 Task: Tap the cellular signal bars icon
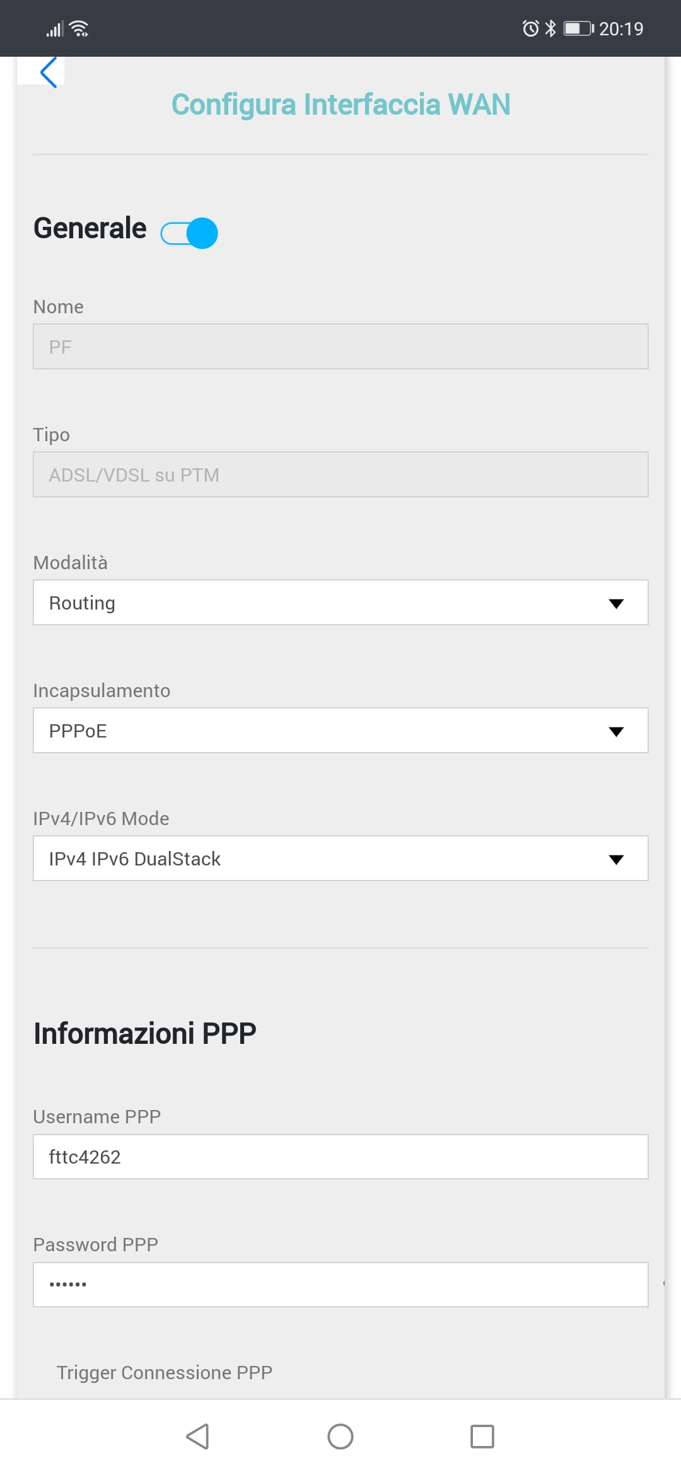(55, 29)
